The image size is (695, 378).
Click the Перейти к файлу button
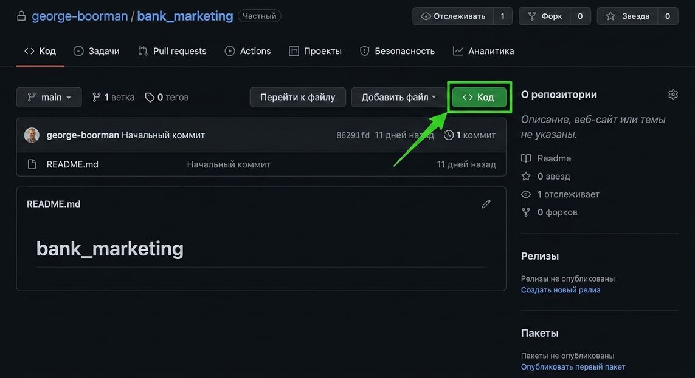click(297, 97)
